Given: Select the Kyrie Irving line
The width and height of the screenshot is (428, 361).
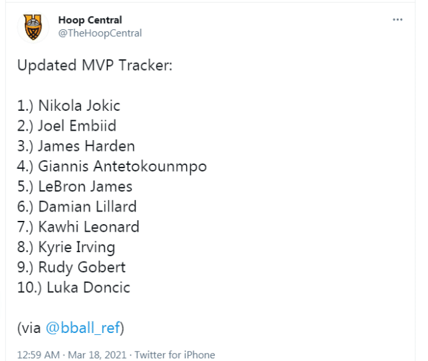Looking at the screenshot, I should tap(67, 247).
